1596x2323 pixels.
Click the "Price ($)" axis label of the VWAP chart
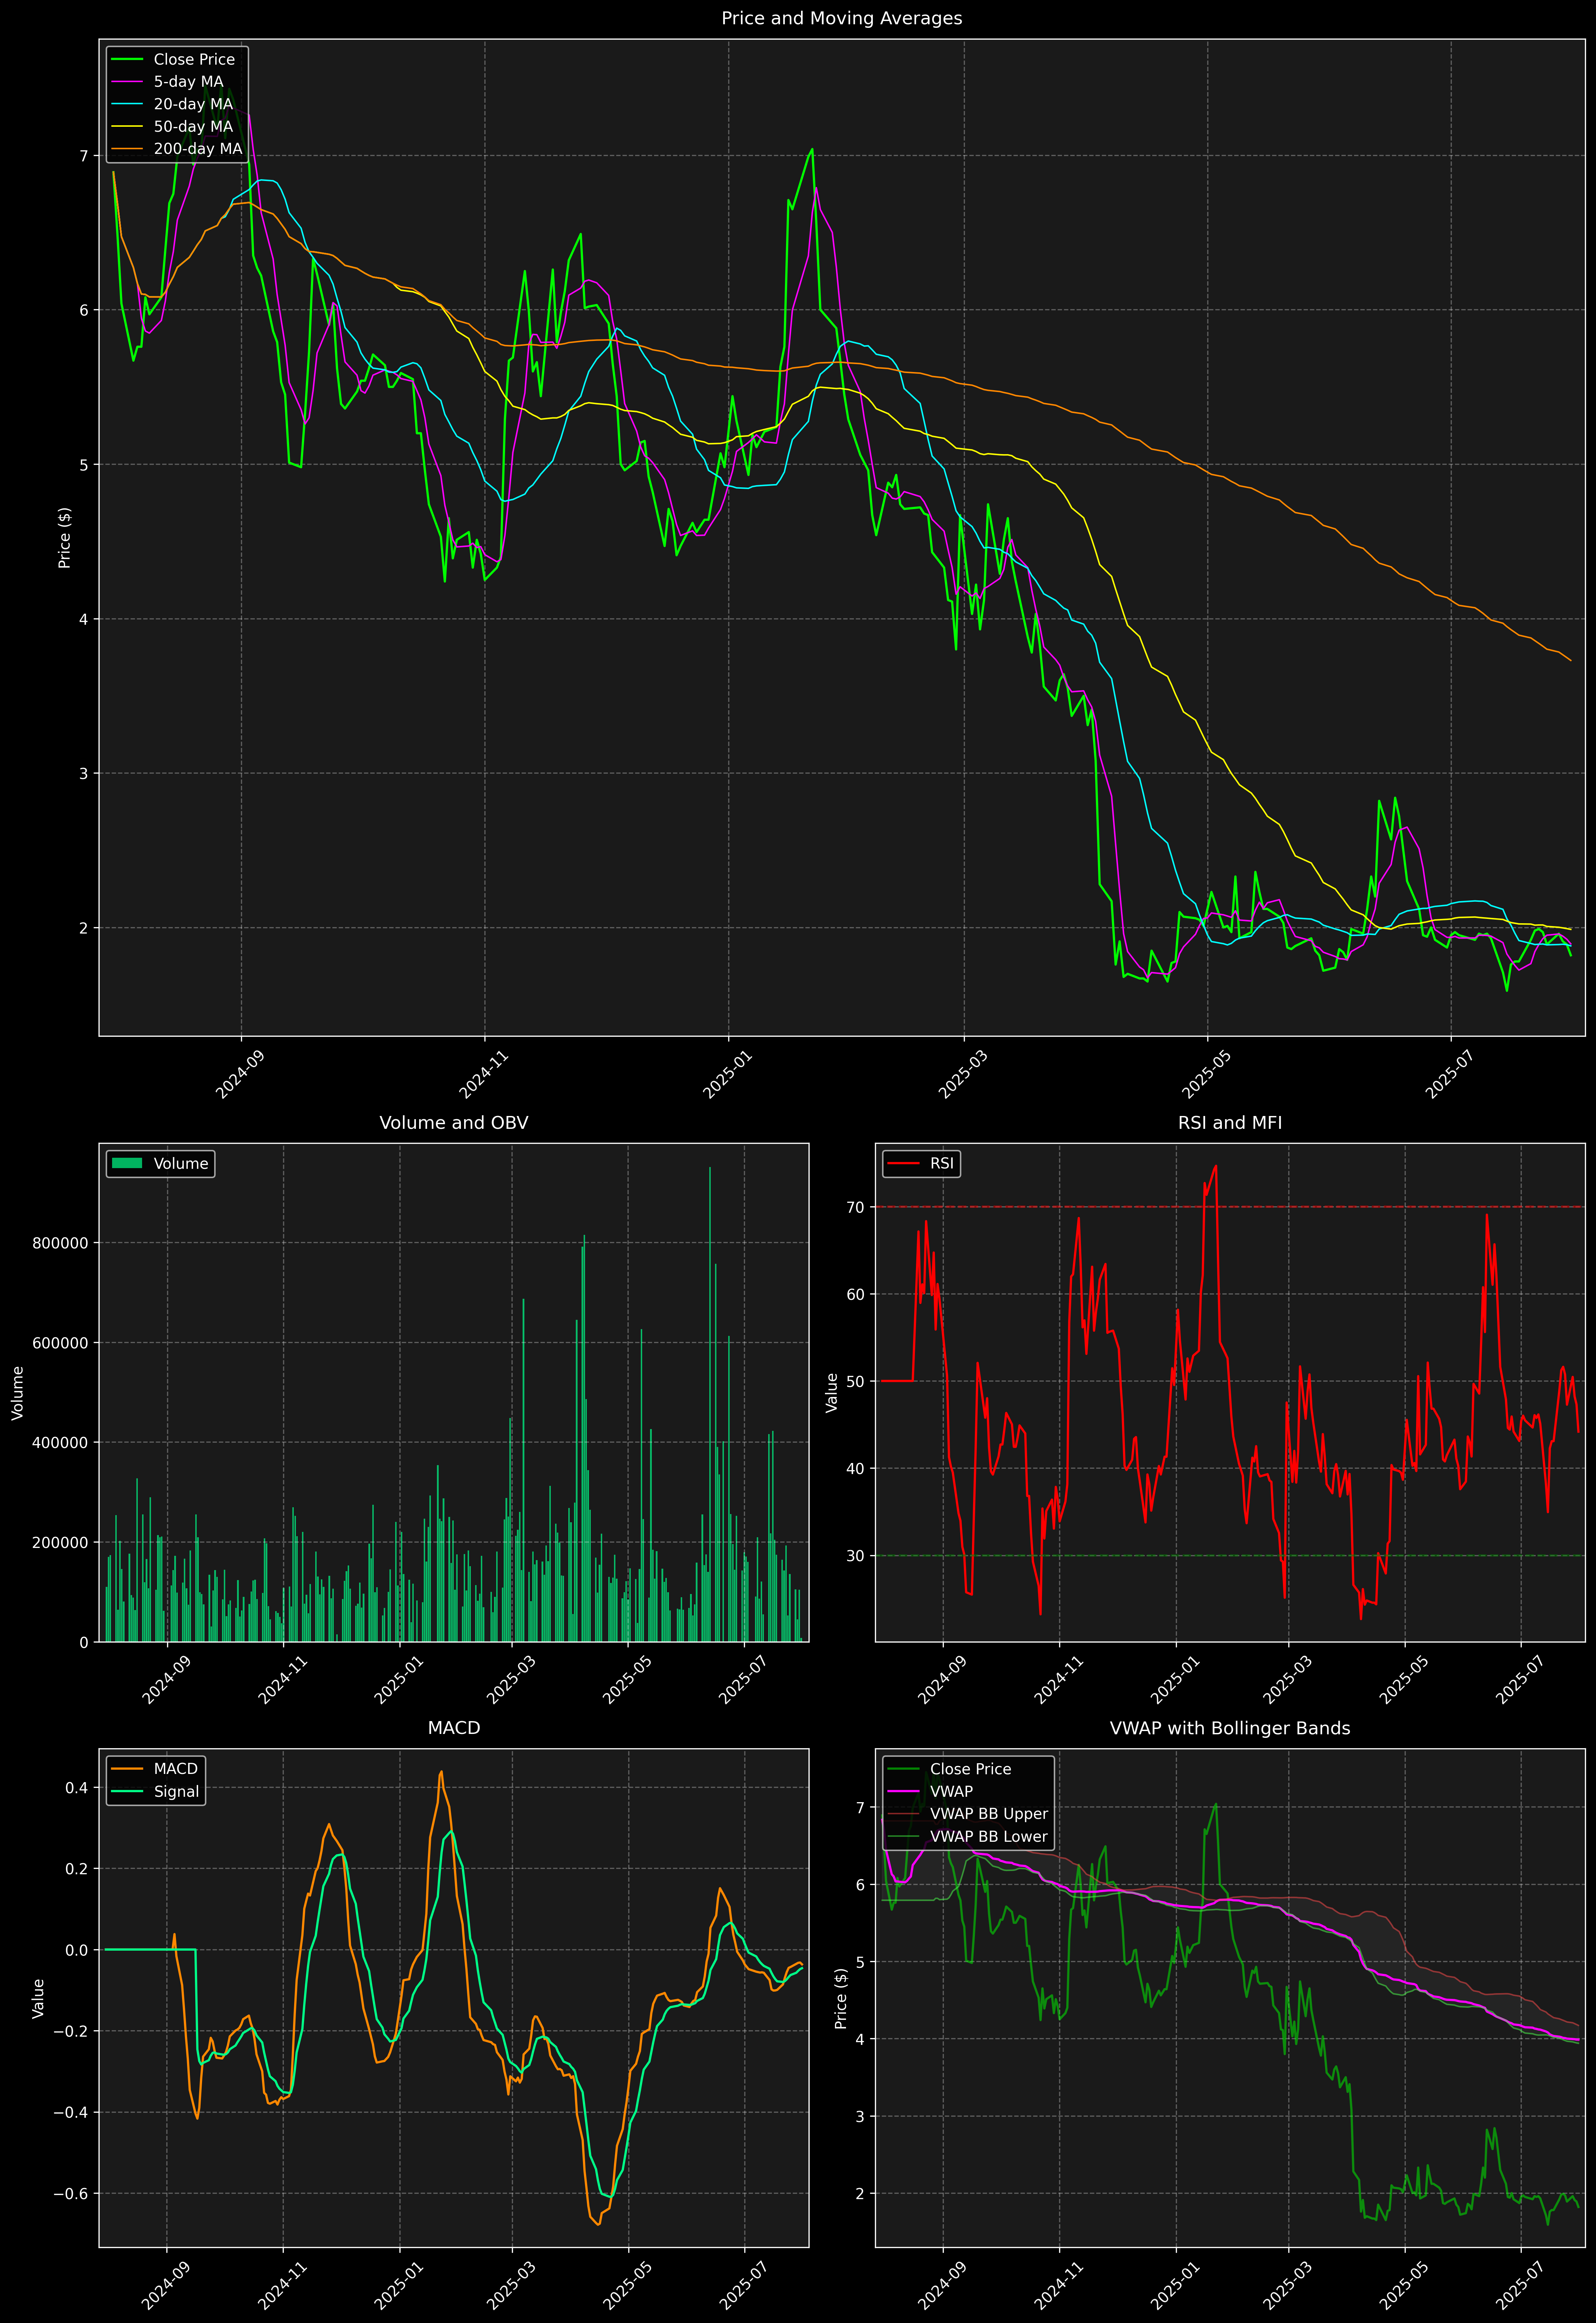841,1998
